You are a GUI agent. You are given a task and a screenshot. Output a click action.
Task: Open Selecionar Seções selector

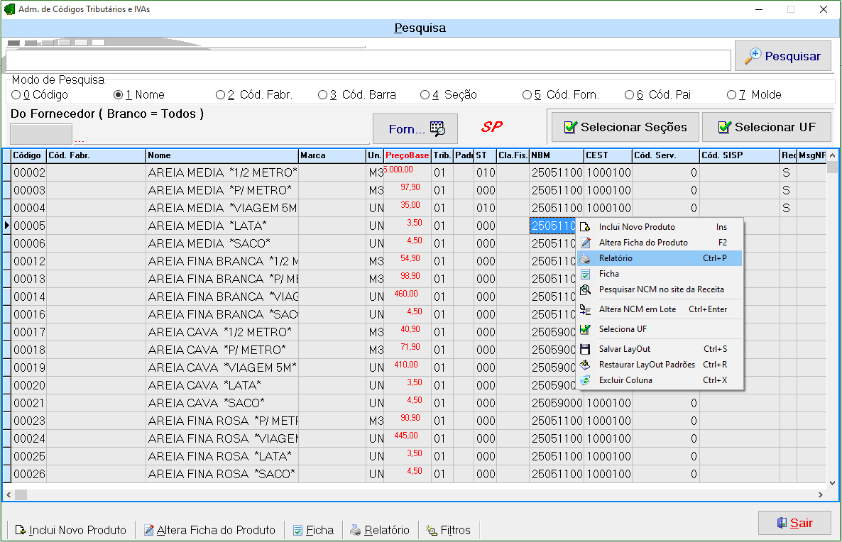625,127
